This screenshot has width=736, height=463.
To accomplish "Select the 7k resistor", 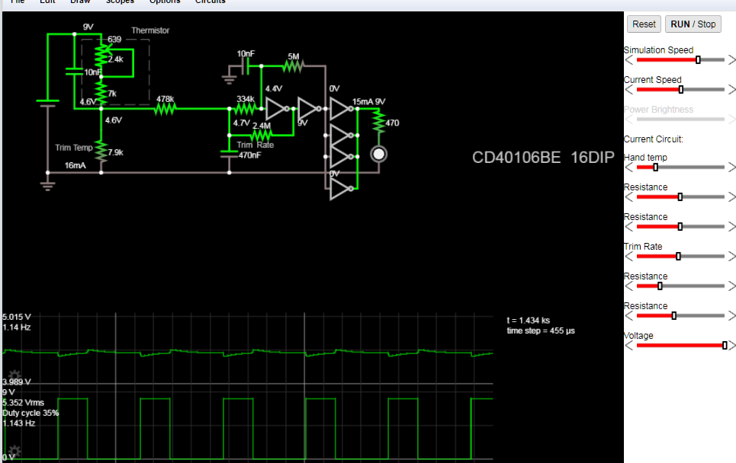I will (x=101, y=92).
